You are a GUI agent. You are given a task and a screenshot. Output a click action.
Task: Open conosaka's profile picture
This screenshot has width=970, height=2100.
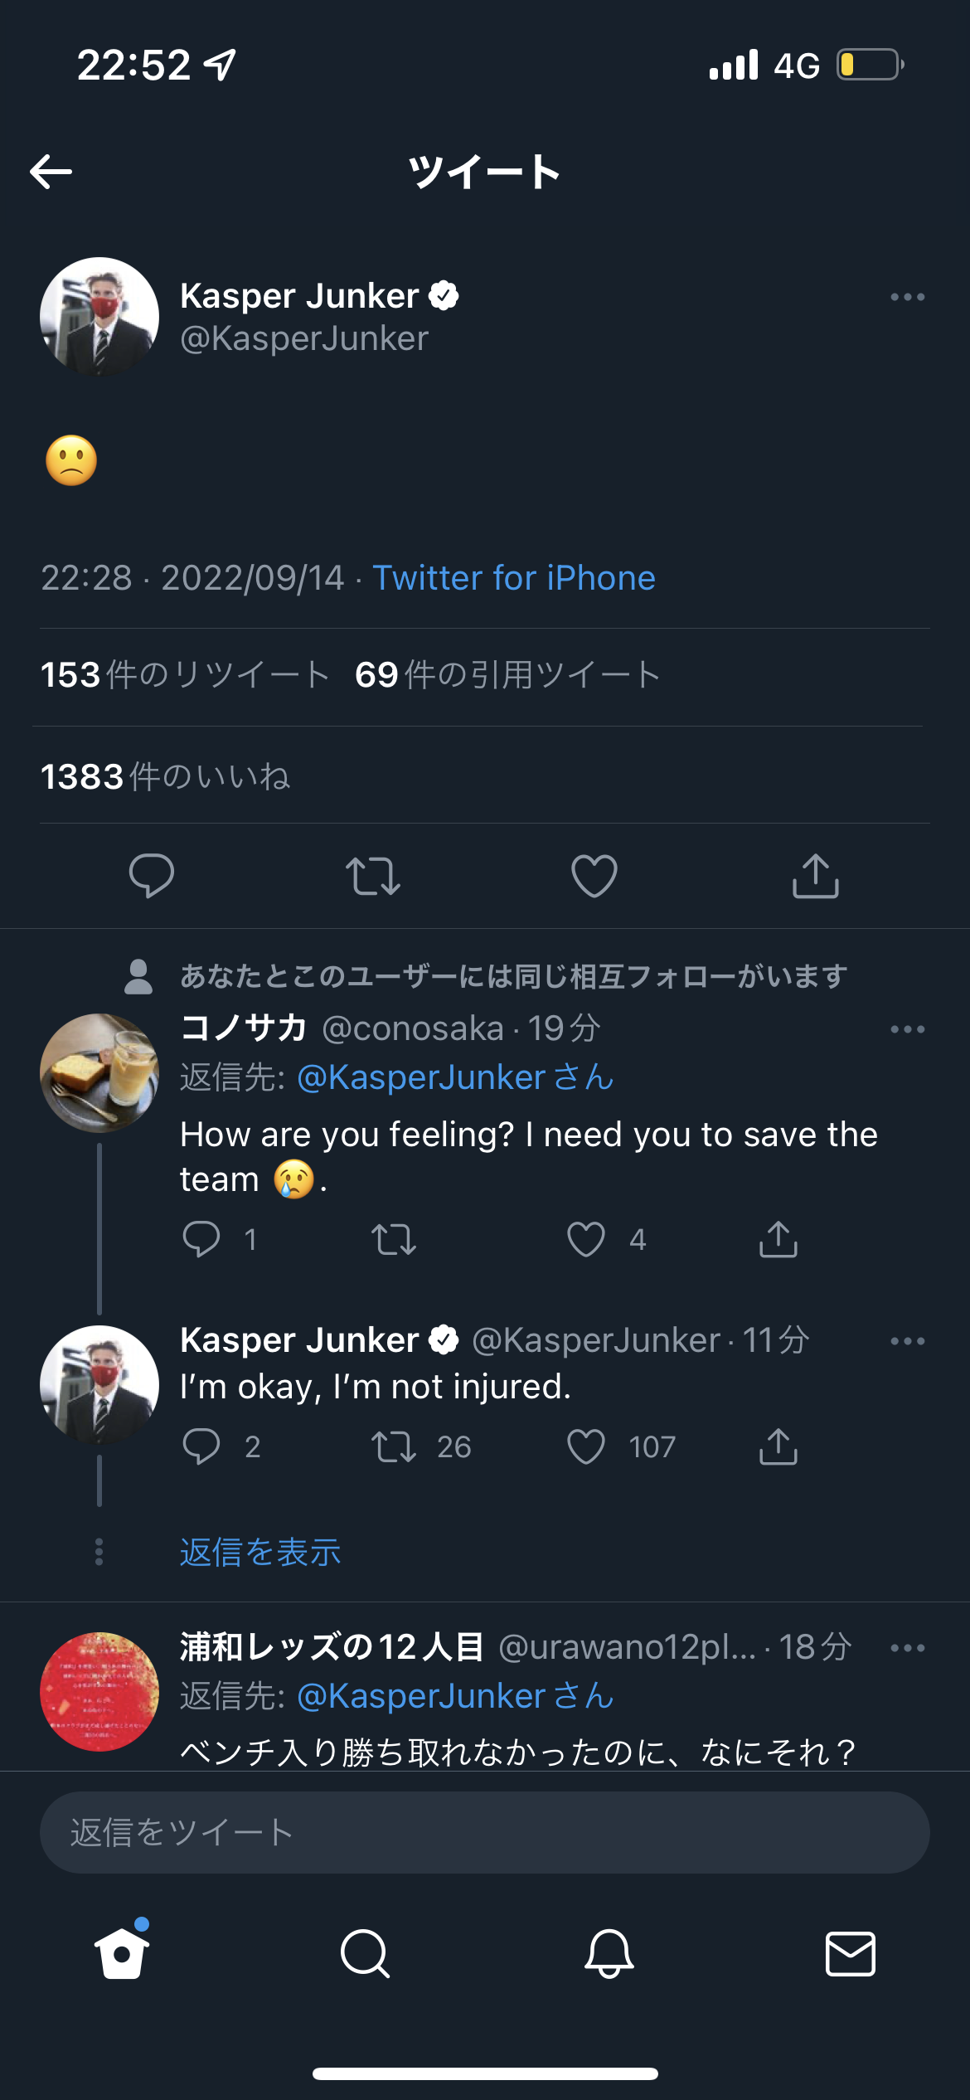tap(99, 1072)
